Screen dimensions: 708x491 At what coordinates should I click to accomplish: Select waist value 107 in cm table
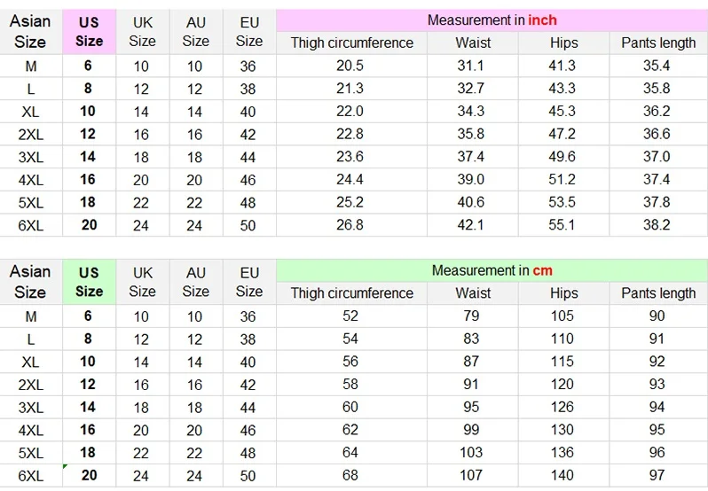coord(470,476)
